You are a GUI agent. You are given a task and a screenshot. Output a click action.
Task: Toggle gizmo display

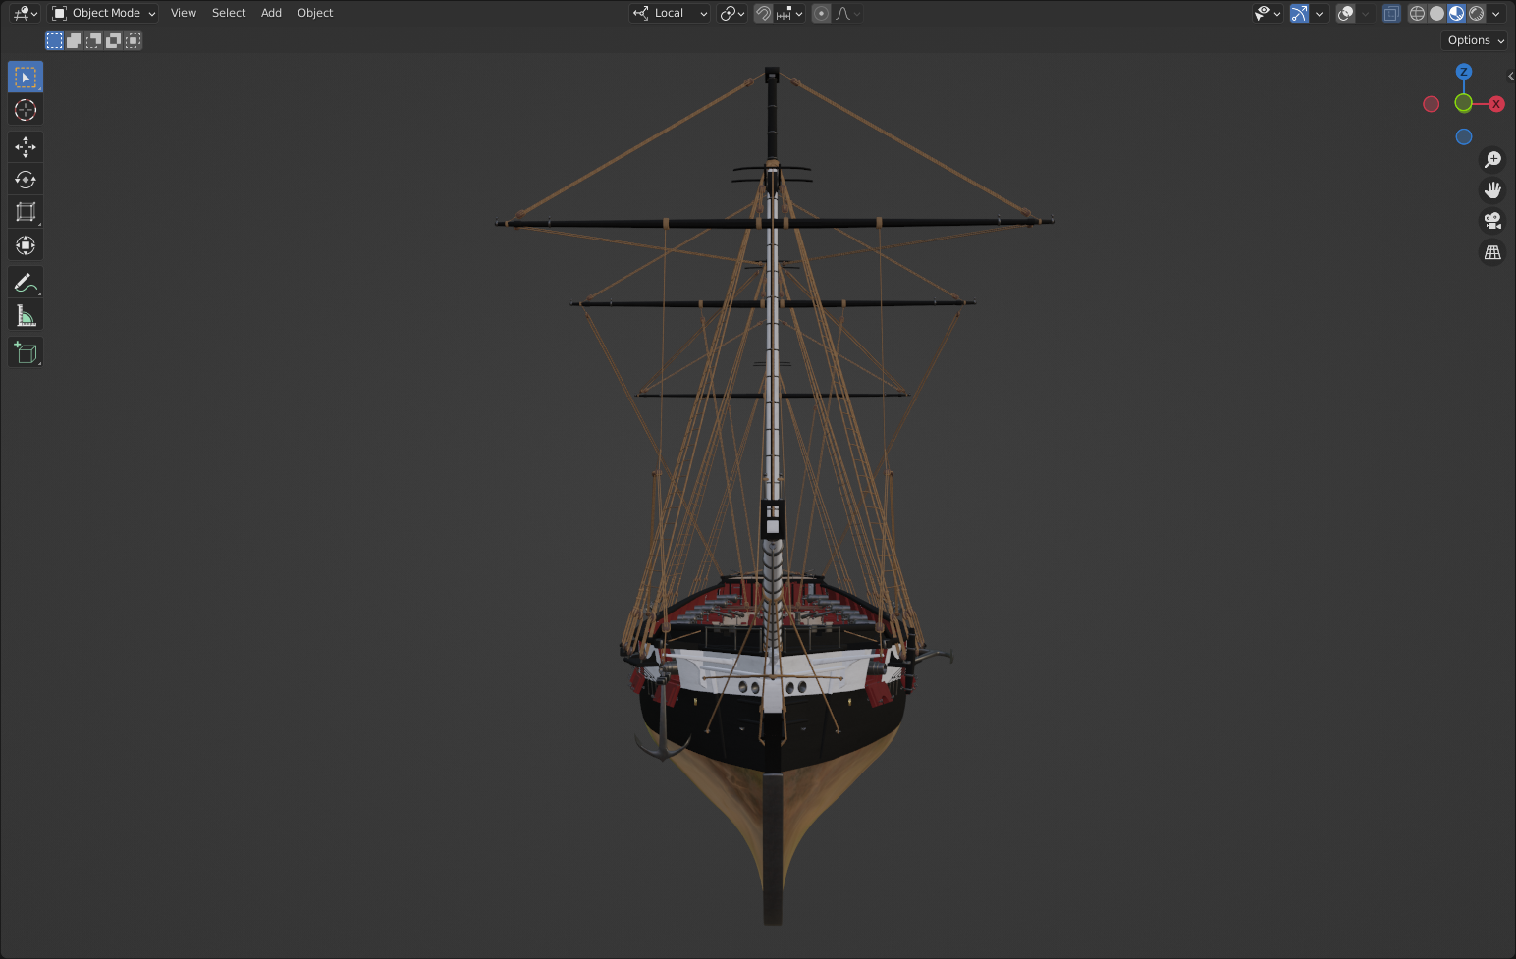(1299, 13)
